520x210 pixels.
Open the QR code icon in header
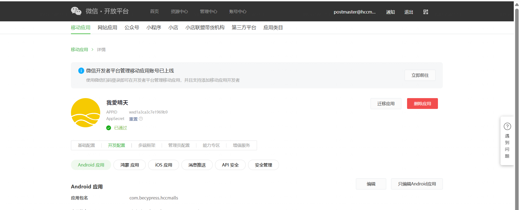coord(426,12)
